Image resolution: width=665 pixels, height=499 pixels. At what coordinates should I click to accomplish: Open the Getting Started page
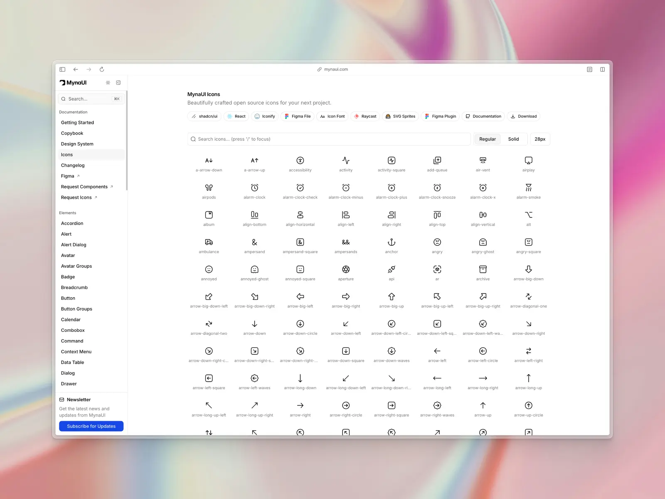tap(91, 123)
